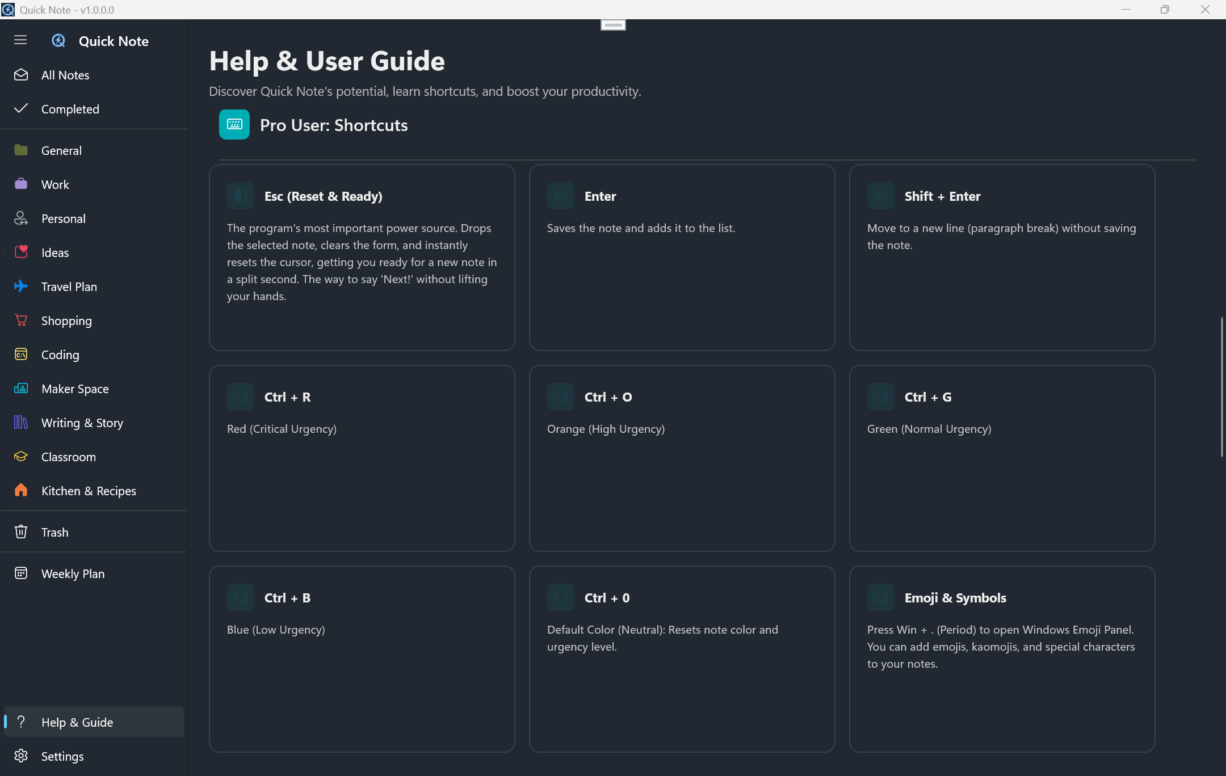Screen dimensions: 1226x776
Task: Open the Trash bin icon
Action: click(x=21, y=532)
